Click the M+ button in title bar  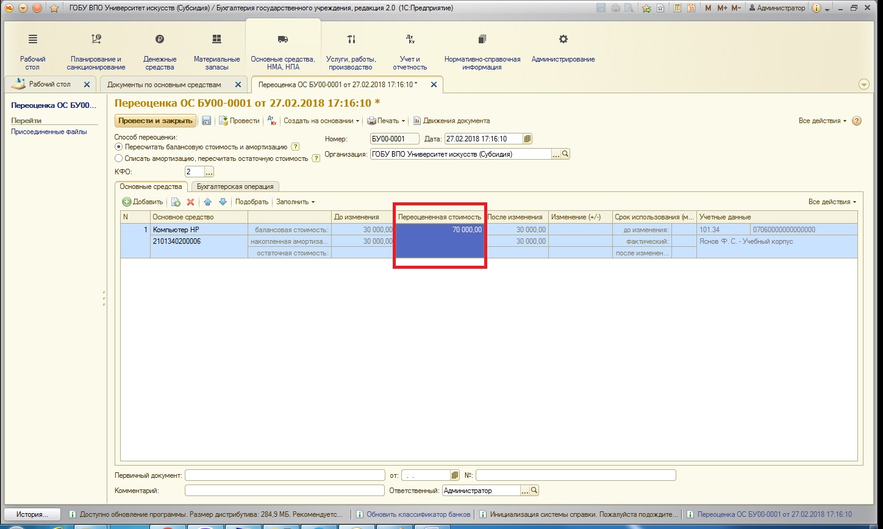point(722,8)
